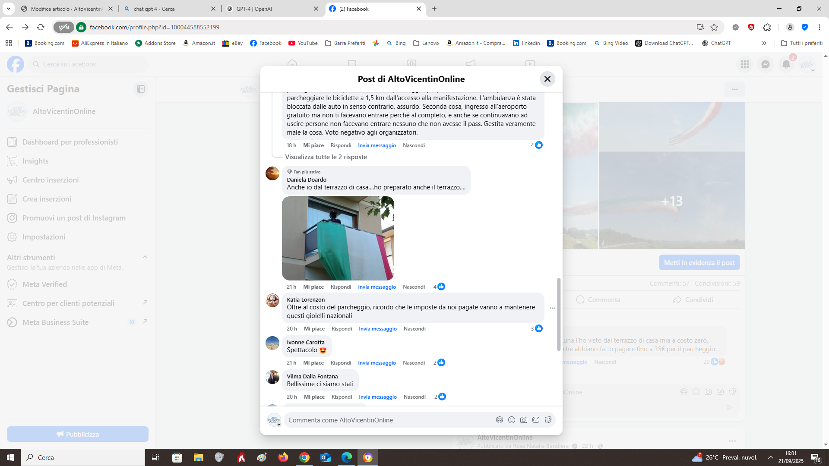Screen dimensions: 829x466
Task: Open Meta Verified
Action: coord(78,284)
